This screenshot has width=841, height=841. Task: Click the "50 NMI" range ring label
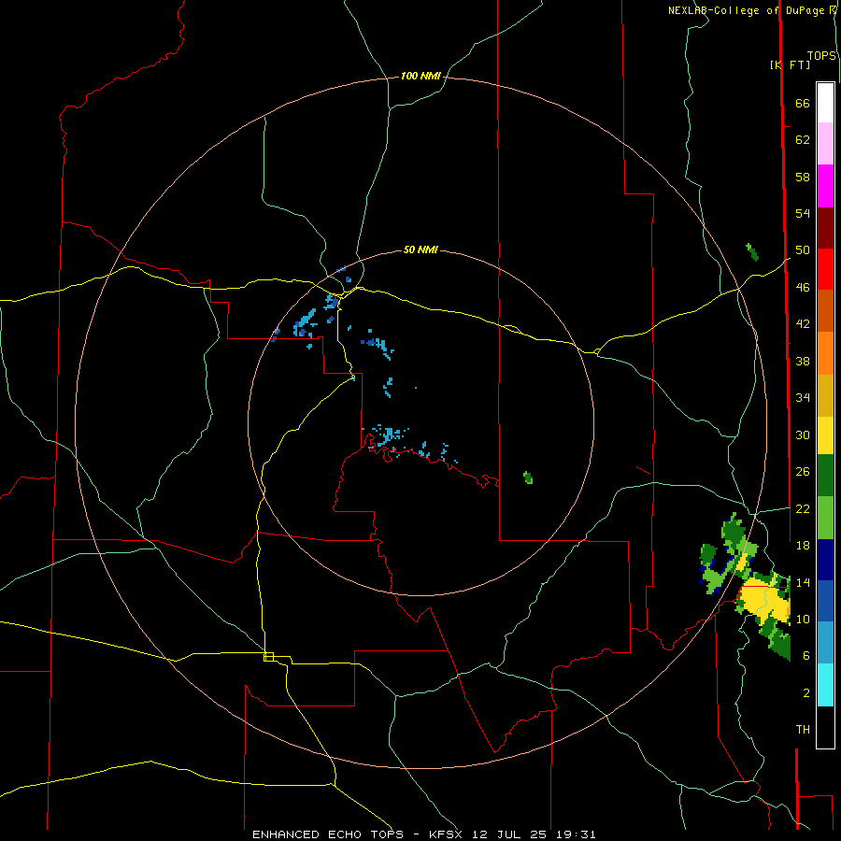pyautogui.click(x=420, y=249)
